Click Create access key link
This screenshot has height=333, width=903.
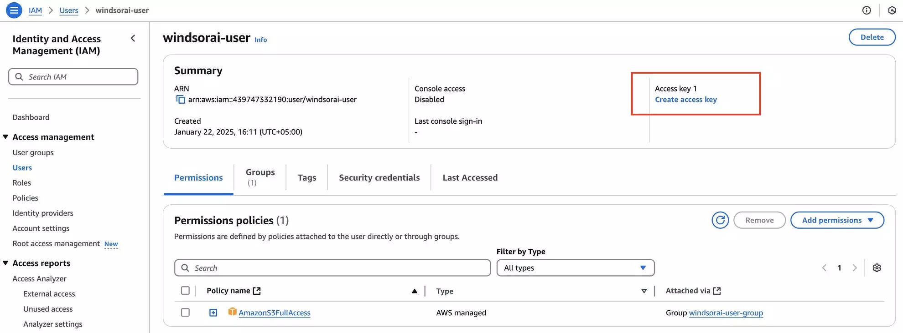(686, 100)
